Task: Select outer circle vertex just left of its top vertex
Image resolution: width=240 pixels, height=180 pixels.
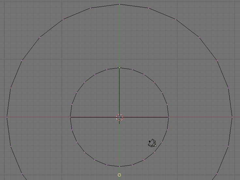Action: 90,8
